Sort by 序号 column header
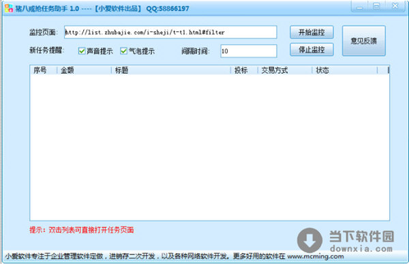Viewport: 409px width, 264px height. point(44,70)
